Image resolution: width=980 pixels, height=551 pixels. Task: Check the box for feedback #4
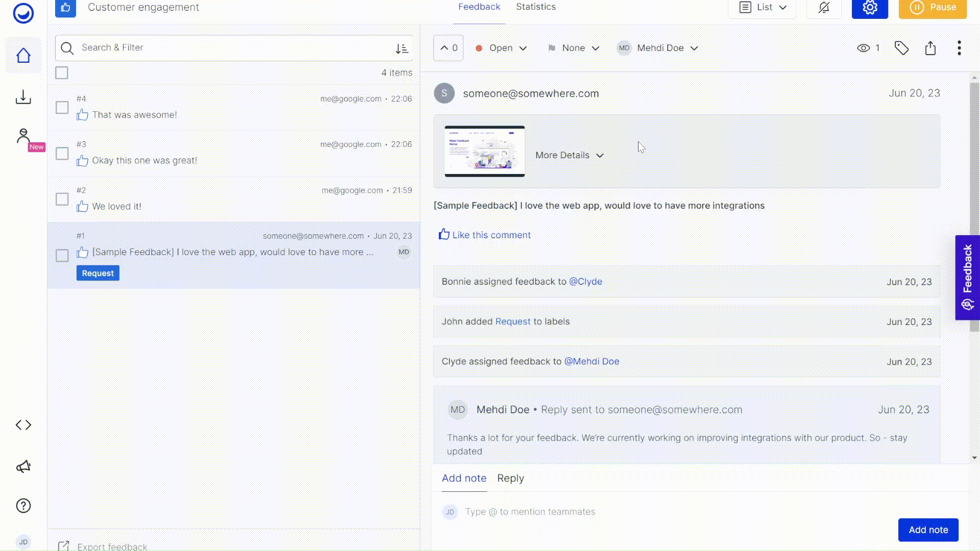tap(62, 108)
